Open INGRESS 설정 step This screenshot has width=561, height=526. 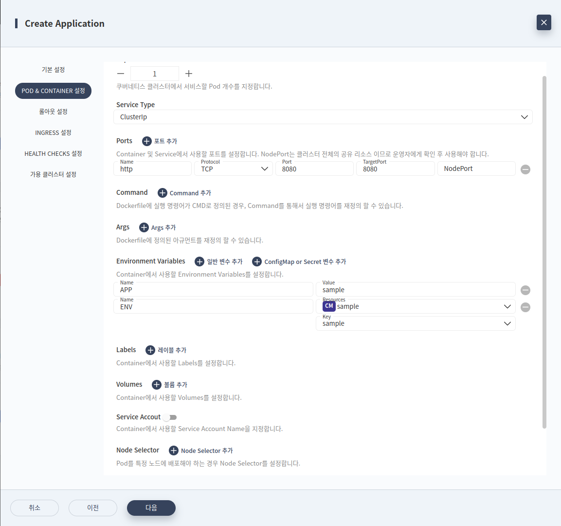(54, 132)
